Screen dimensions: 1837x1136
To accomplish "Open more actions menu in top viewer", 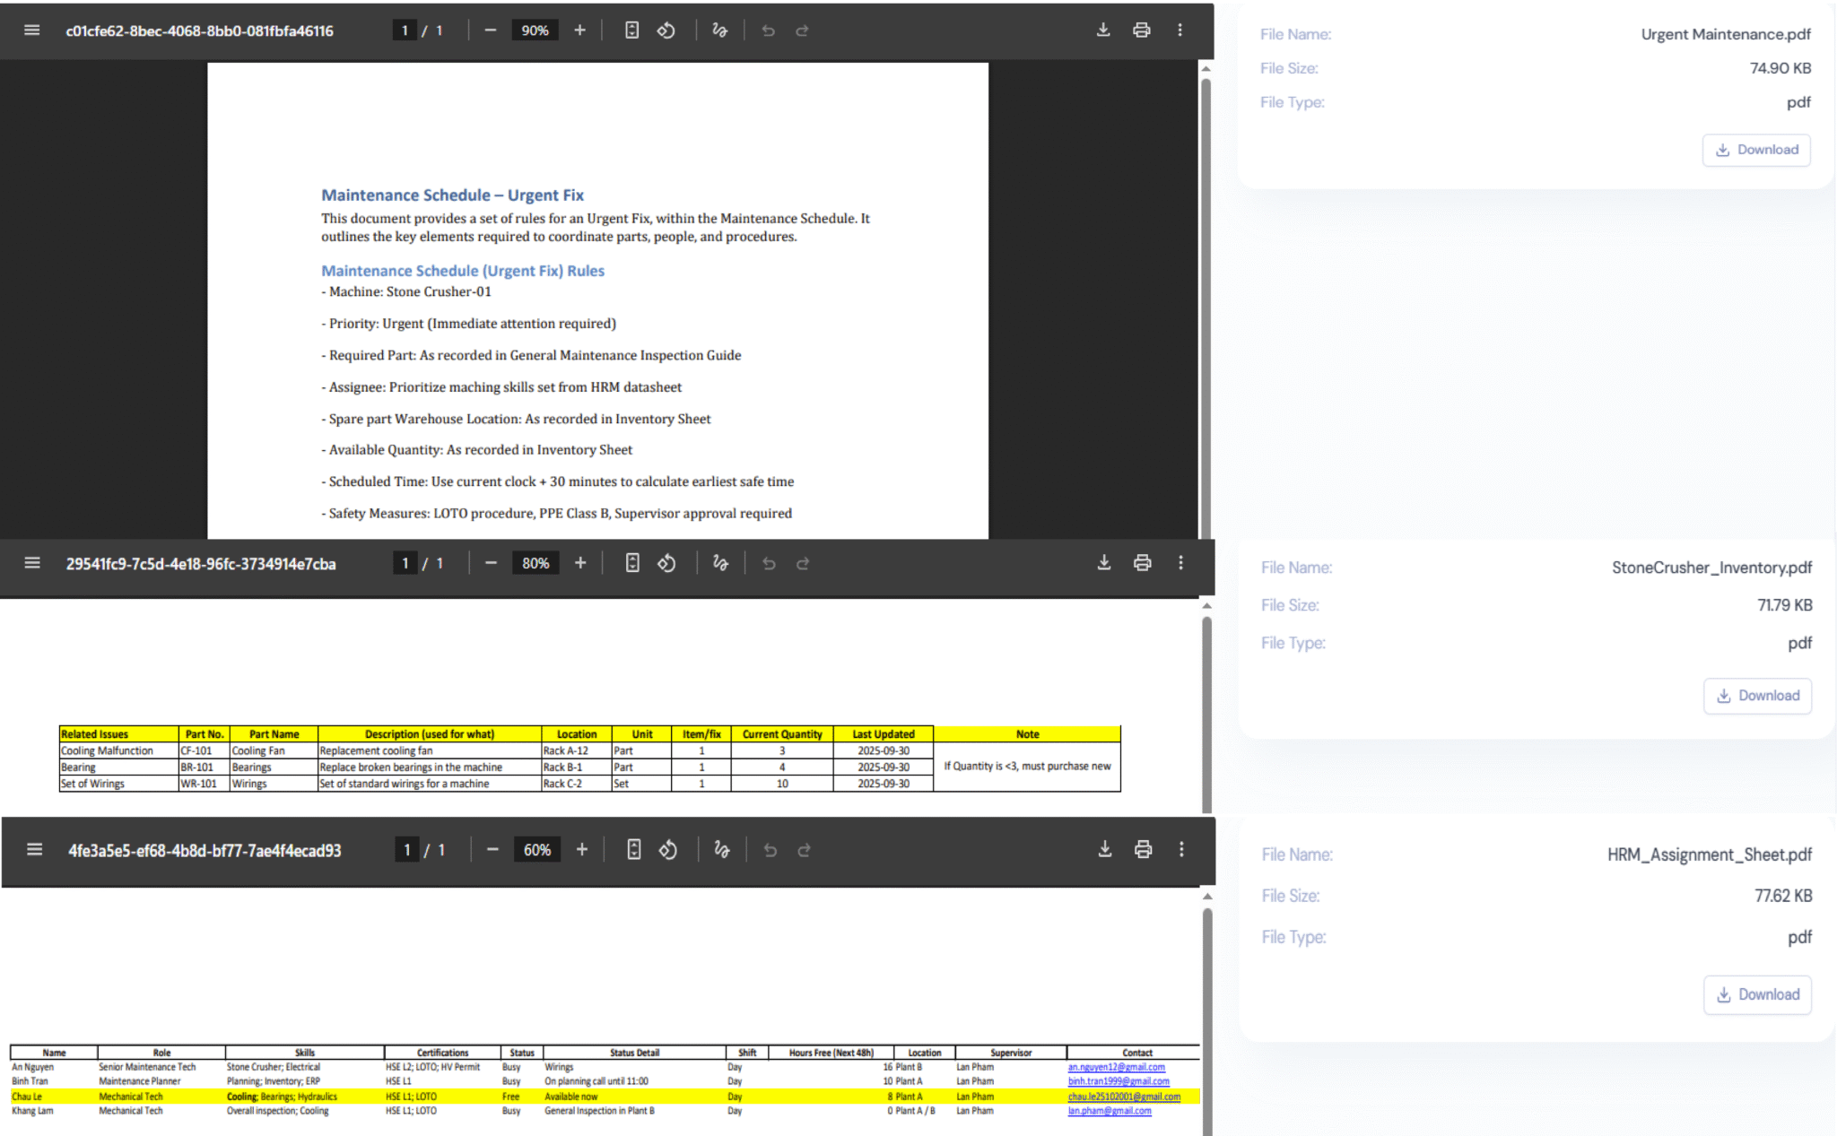I will click(1180, 30).
